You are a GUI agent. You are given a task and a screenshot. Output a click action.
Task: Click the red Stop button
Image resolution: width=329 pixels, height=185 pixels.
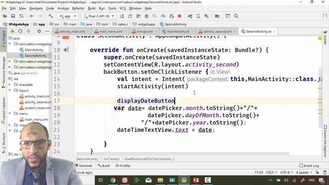pyautogui.click(x=179, y=16)
